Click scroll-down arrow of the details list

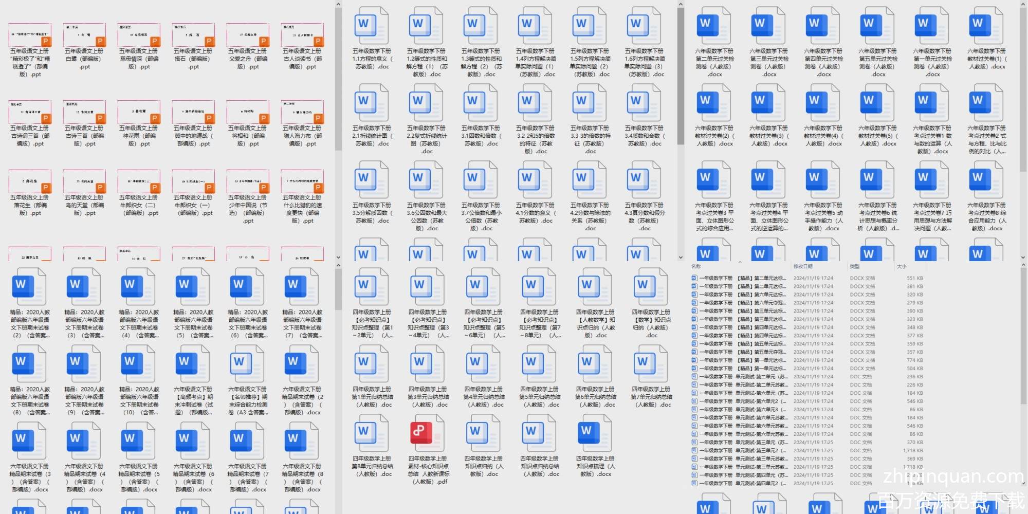[x=1023, y=483]
